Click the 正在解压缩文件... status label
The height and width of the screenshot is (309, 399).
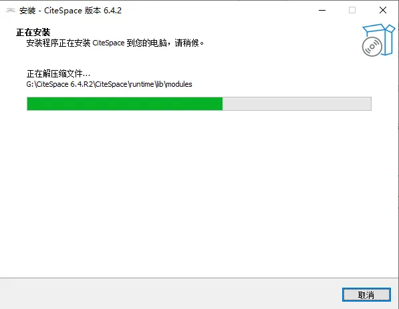(58, 73)
